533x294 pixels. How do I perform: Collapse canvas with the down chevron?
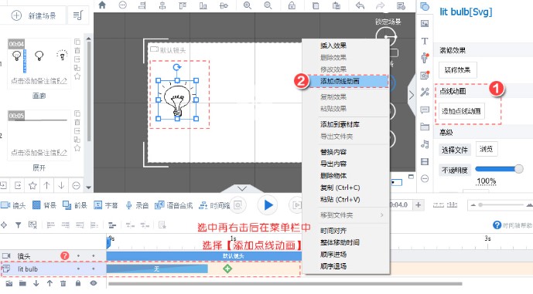coord(242,188)
